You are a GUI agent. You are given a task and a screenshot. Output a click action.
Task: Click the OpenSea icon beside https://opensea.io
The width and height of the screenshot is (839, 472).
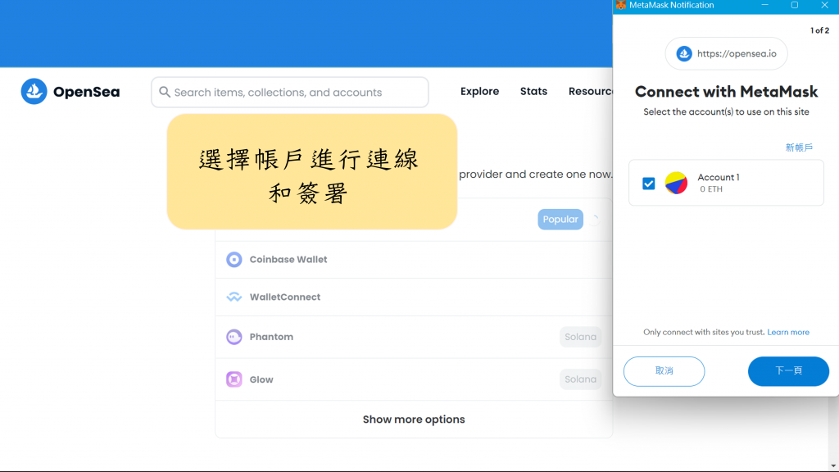684,53
